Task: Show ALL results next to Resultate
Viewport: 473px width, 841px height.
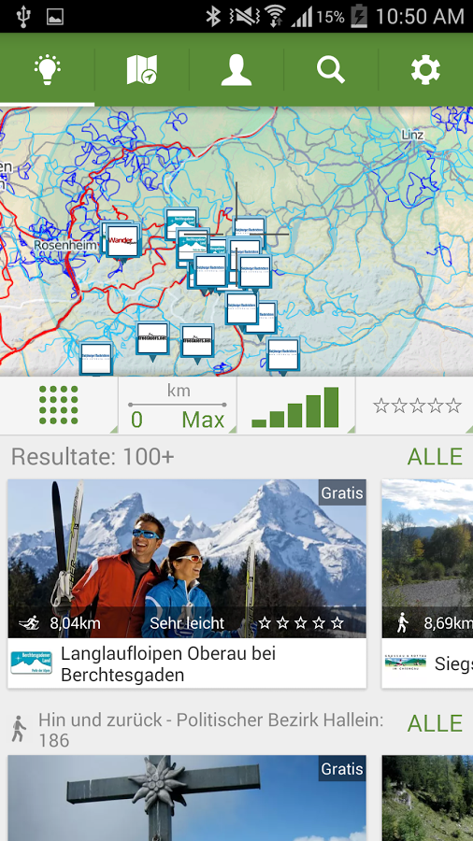Action: click(435, 457)
